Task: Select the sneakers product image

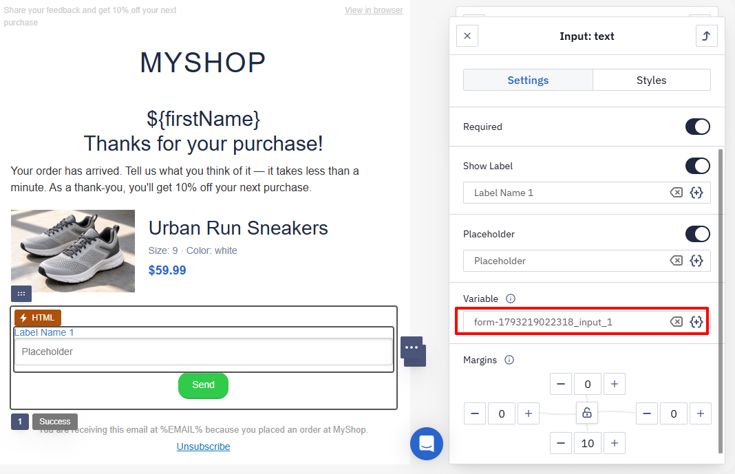Action: click(73, 251)
